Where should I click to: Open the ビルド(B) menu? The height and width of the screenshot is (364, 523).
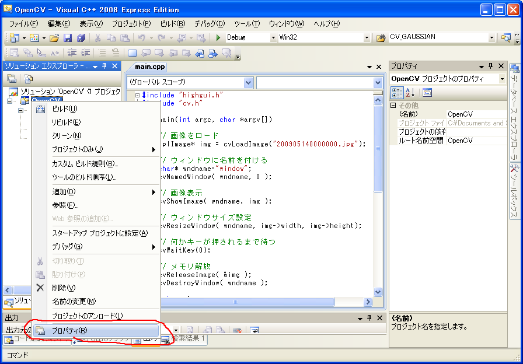(x=172, y=24)
